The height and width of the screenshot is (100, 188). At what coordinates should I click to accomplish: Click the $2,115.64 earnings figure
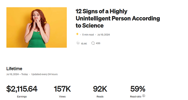pos(22,89)
